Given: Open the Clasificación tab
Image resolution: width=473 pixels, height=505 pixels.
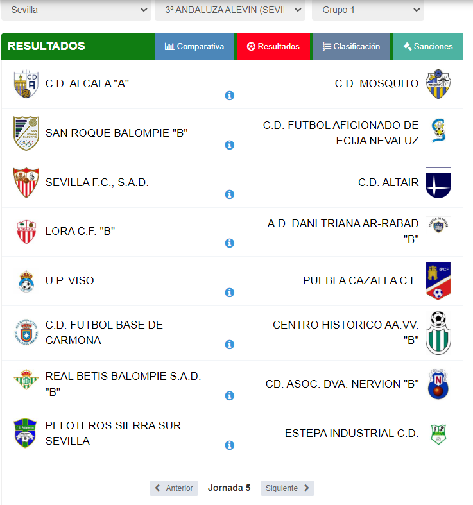Looking at the screenshot, I should 351,46.
